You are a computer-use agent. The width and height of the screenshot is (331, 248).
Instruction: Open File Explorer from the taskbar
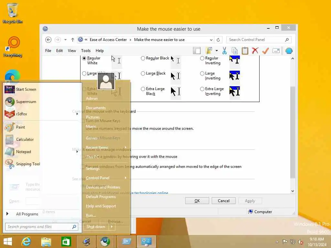click(x=46, y=242)
